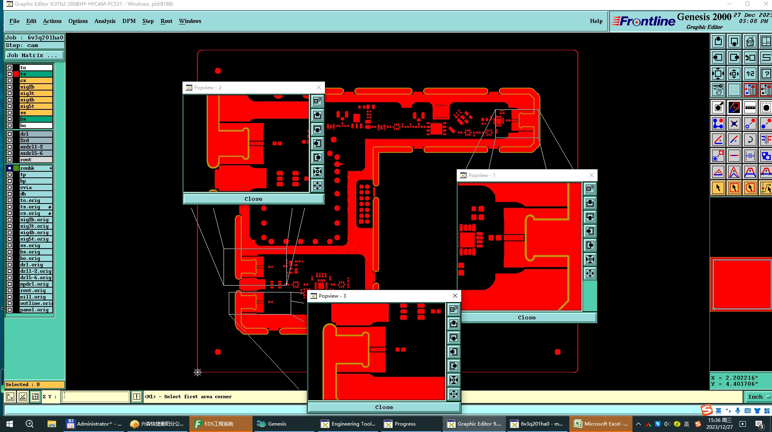Image resolution: width=772 pixels, height=432 pixels.
Task: Select the 'sig5t.orig' layer name
Action: pyautogui.click(x=36, y=239)
